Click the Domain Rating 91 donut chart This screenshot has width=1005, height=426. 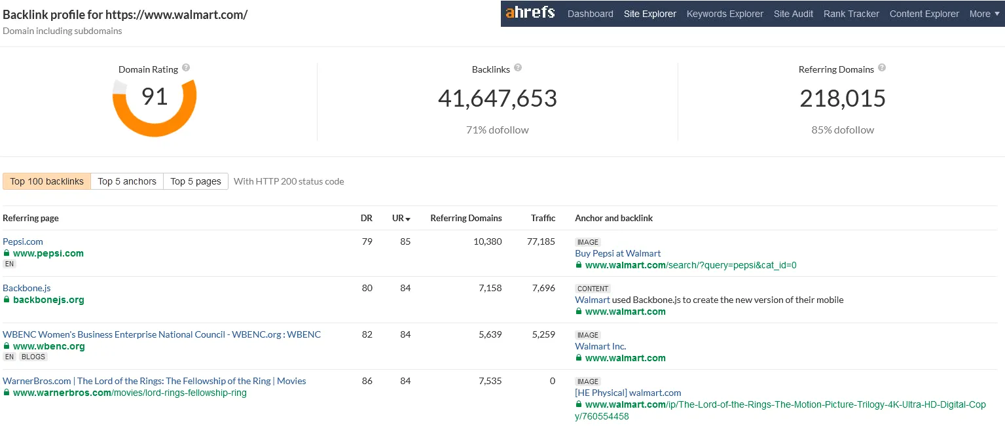click(155, 105)
